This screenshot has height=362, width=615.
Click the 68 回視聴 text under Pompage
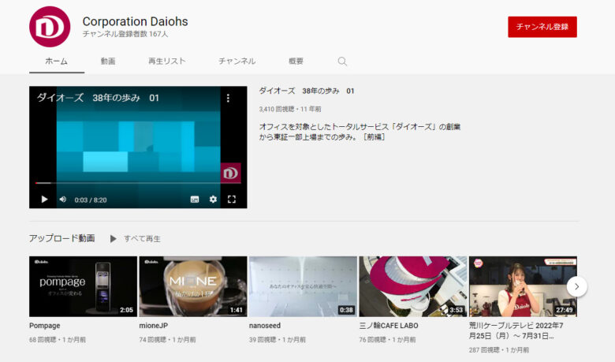pyautogui.click(x=43, y=340)
